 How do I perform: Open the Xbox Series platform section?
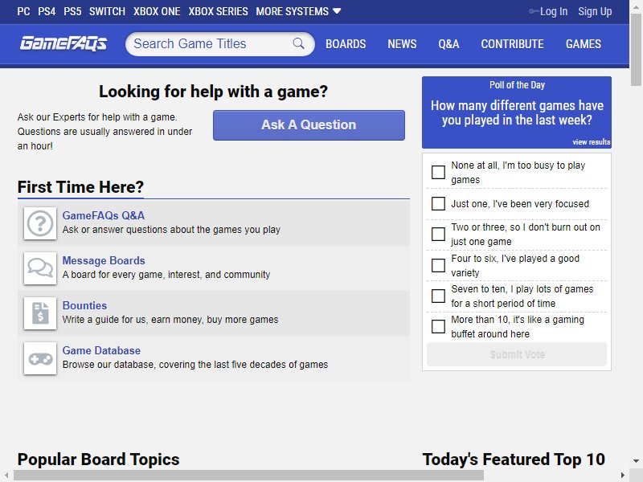click(218, 11)
